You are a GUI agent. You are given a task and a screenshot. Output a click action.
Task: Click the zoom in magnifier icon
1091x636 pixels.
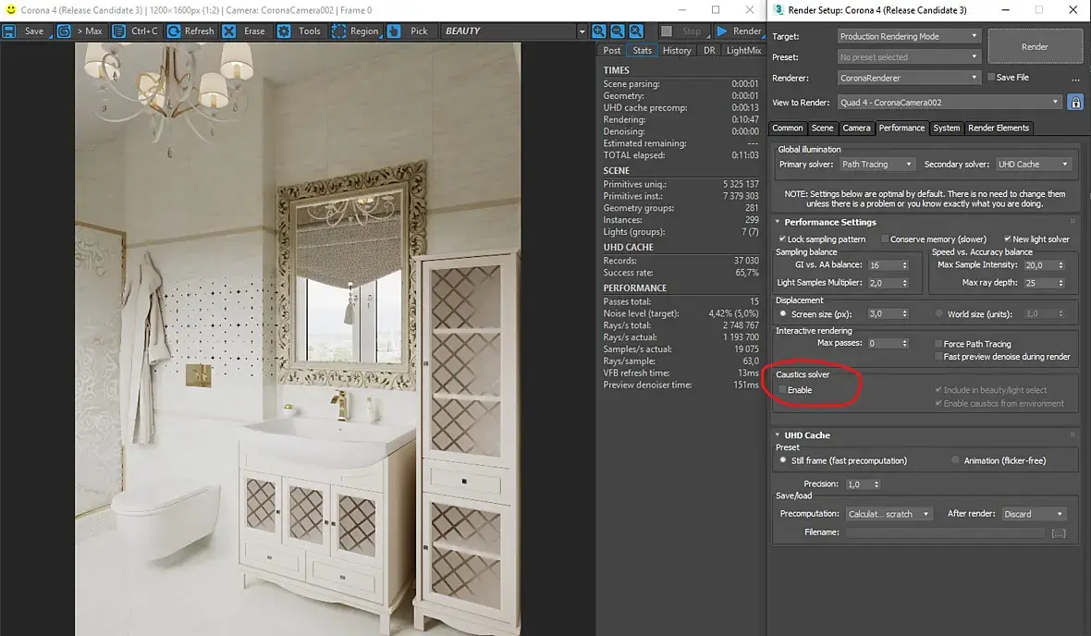[x=598, y=31]
